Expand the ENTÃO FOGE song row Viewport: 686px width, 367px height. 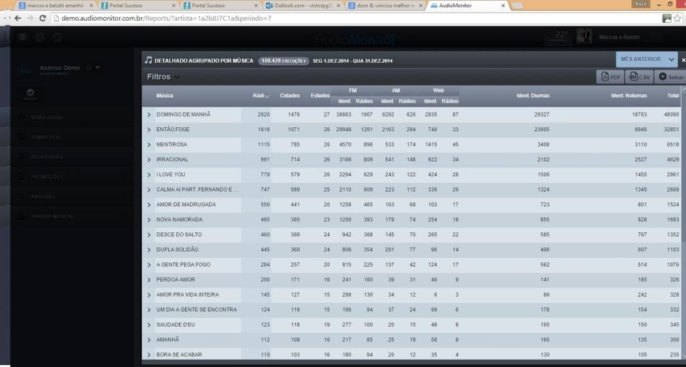pos(149,129)
